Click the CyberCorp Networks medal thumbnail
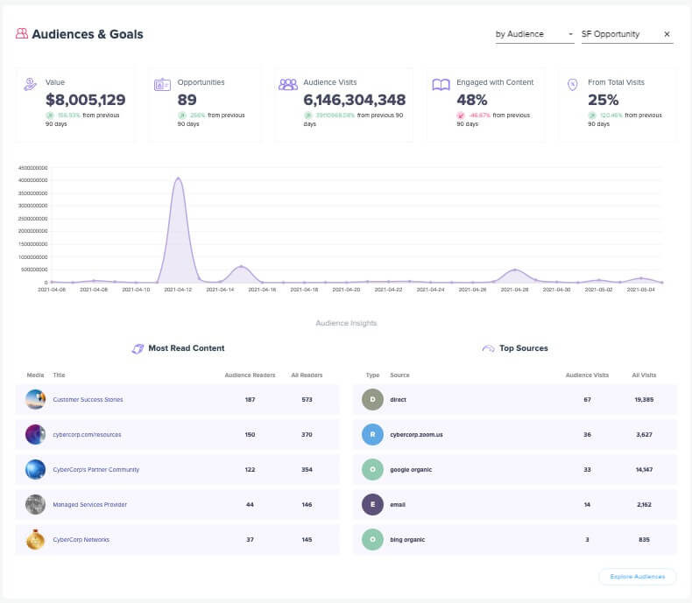The height and width of the screenshot is (603, 692). tap(35, 539)
